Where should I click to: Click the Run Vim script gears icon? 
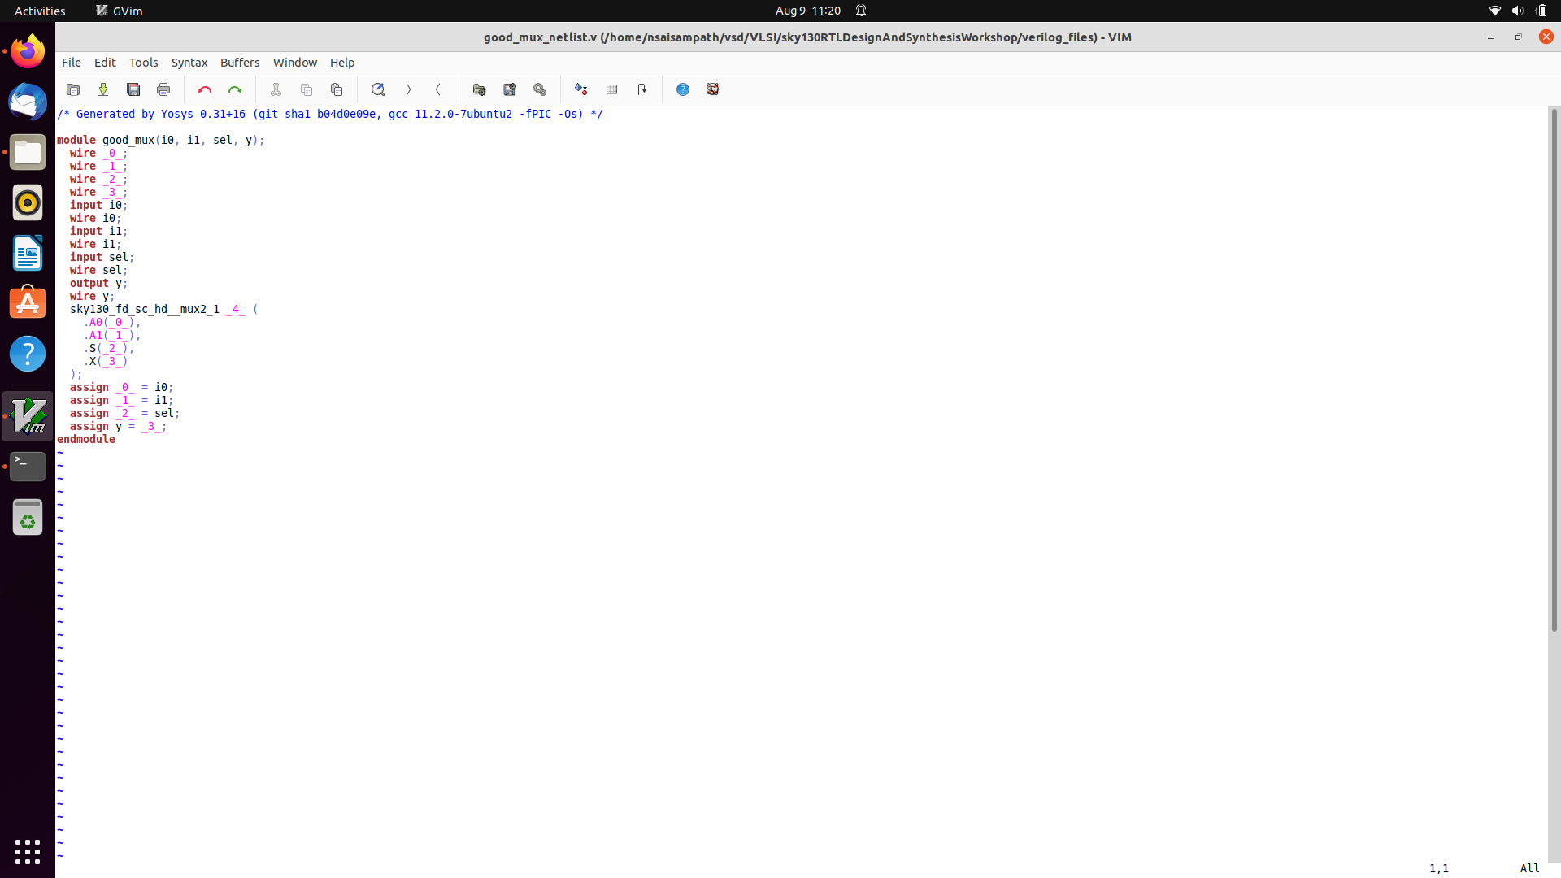coord(540,89)
